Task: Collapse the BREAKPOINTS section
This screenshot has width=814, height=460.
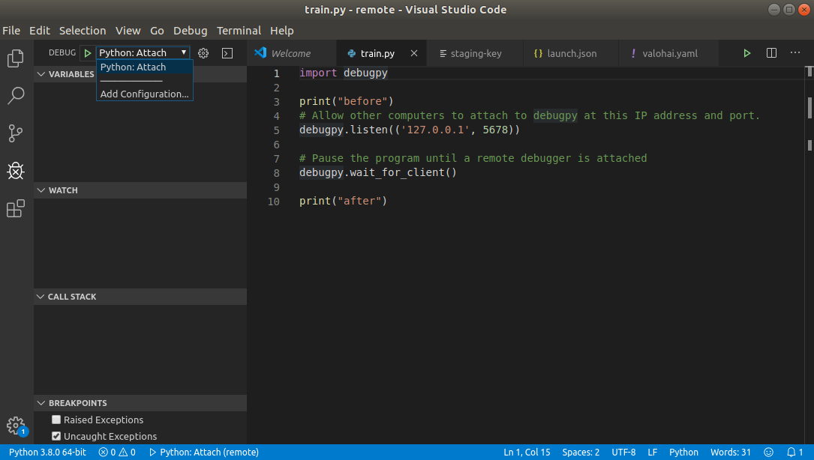Action: (140, 403)
